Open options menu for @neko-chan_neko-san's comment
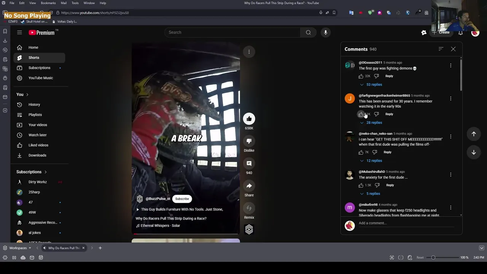 coord(450,137)
